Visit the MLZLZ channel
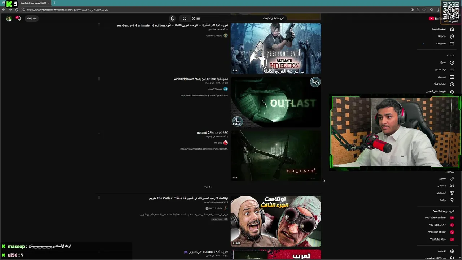 (x=215, y=208)
